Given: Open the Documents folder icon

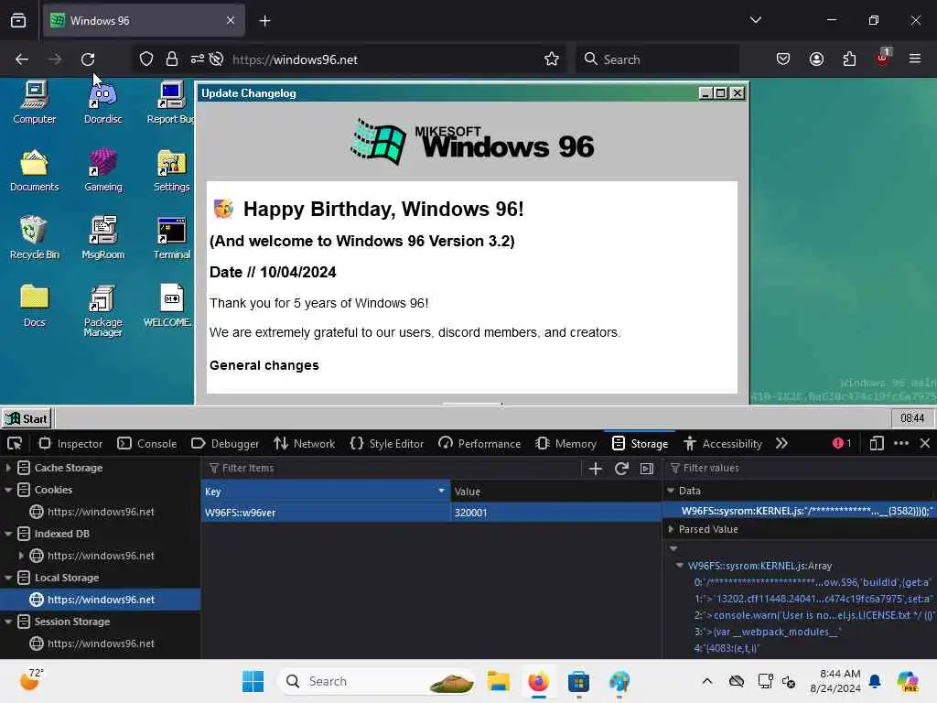Looking at the screenshot, I should [35, 170].
